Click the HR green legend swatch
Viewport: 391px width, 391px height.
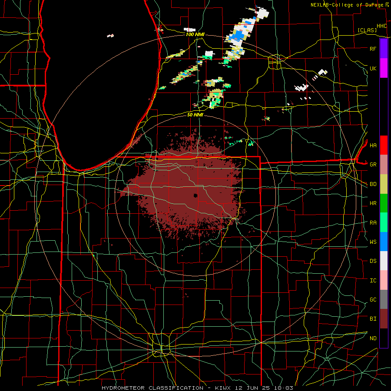[x=384, y=203]
